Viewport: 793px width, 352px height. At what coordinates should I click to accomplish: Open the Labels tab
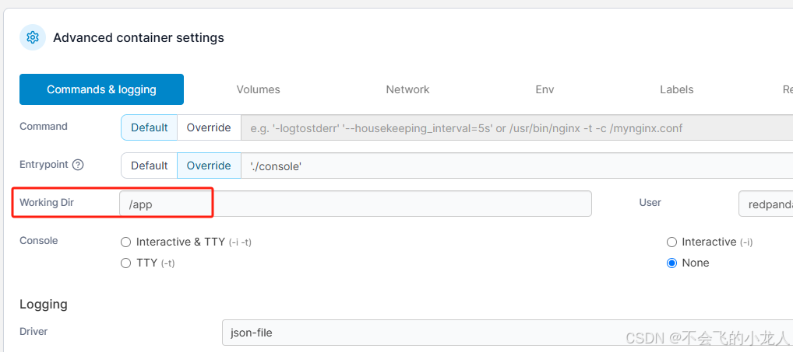[x=677, y=89]
